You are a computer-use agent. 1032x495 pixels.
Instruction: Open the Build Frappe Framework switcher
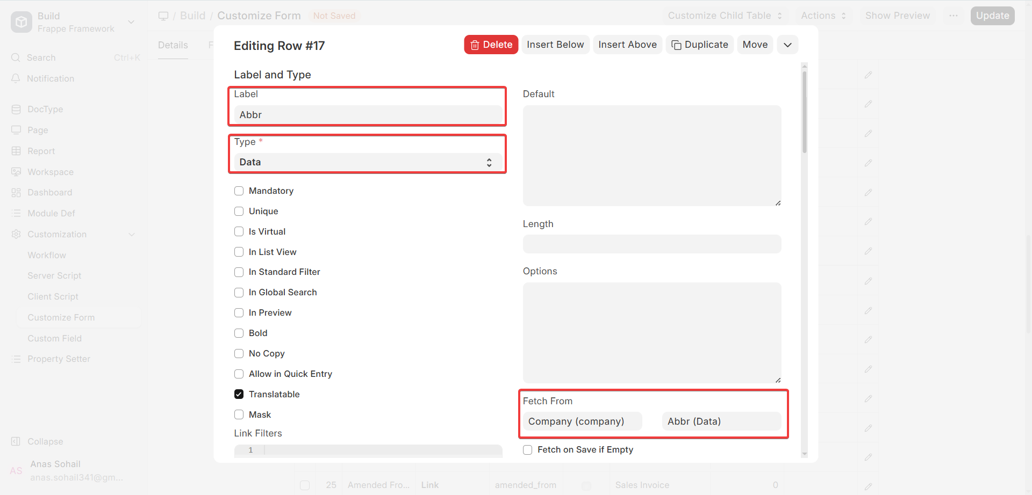74,22
